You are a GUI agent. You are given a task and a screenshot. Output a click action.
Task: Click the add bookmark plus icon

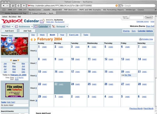(24, 6)
